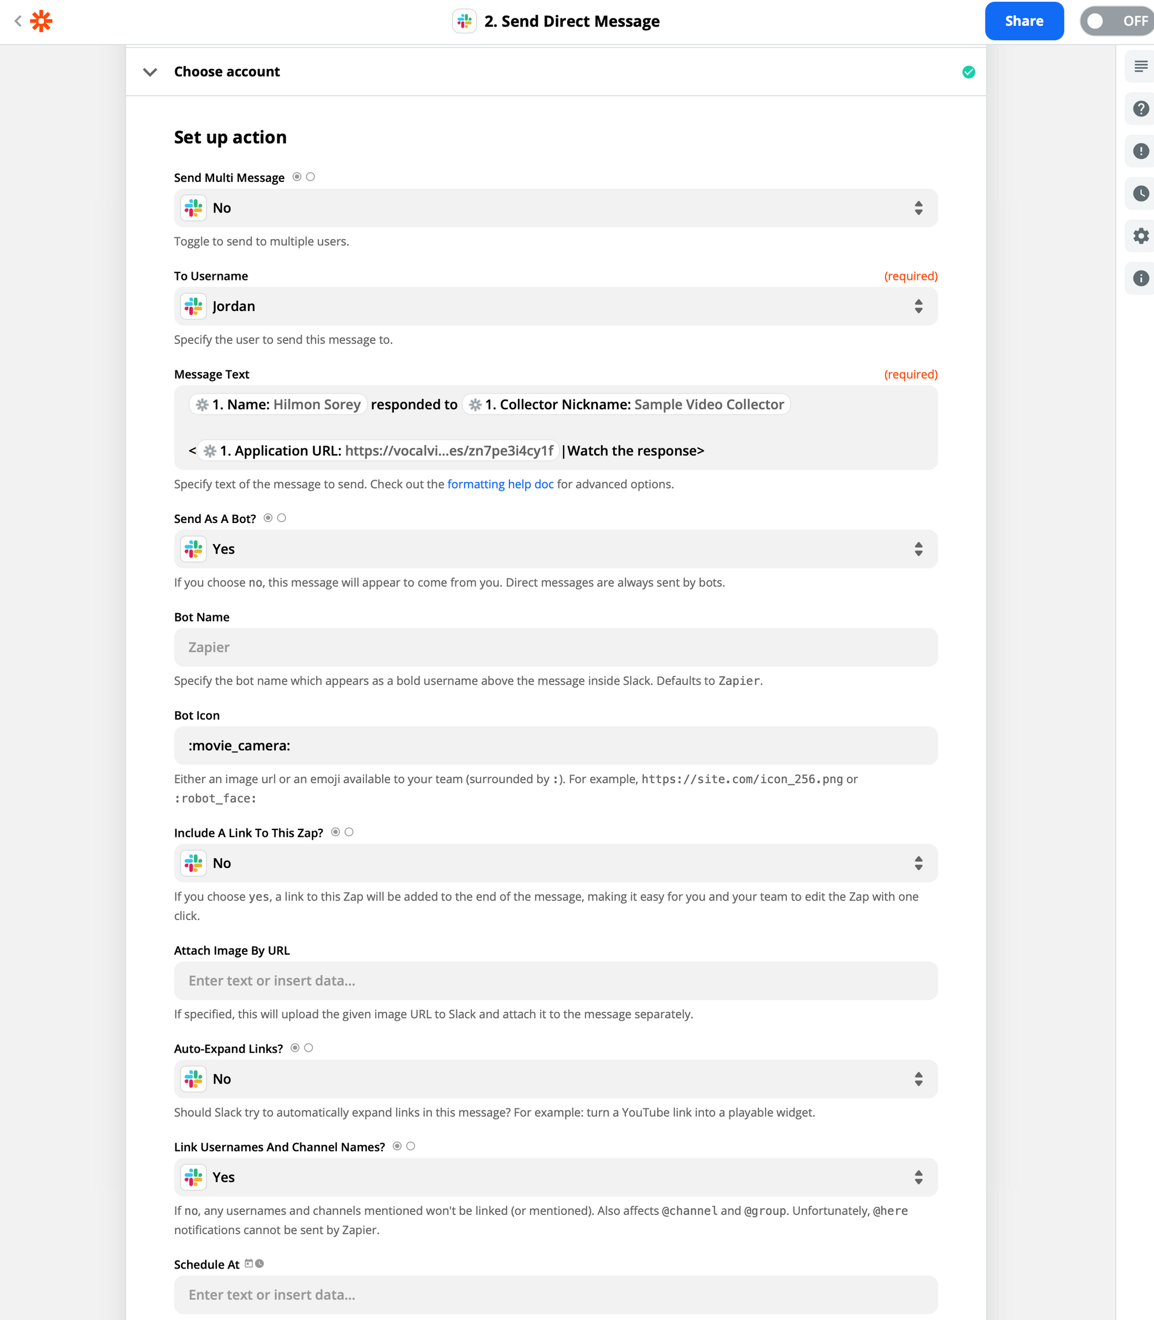Open the help question mark sidebar icon
The width and height of the screenshot is (1154, 1320).
1141,109
